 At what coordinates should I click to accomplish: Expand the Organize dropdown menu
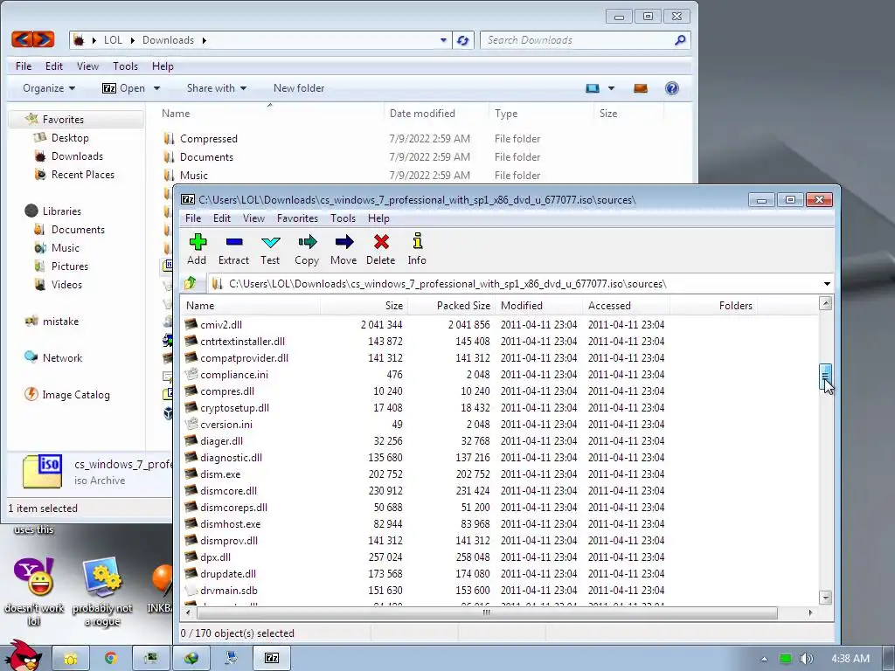(x=49, y=88)
